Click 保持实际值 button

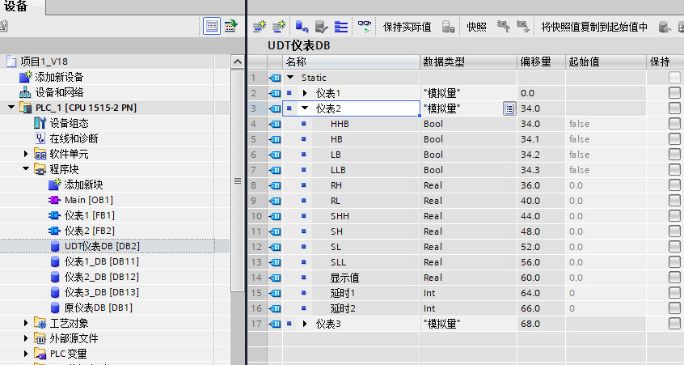[408, 27]
